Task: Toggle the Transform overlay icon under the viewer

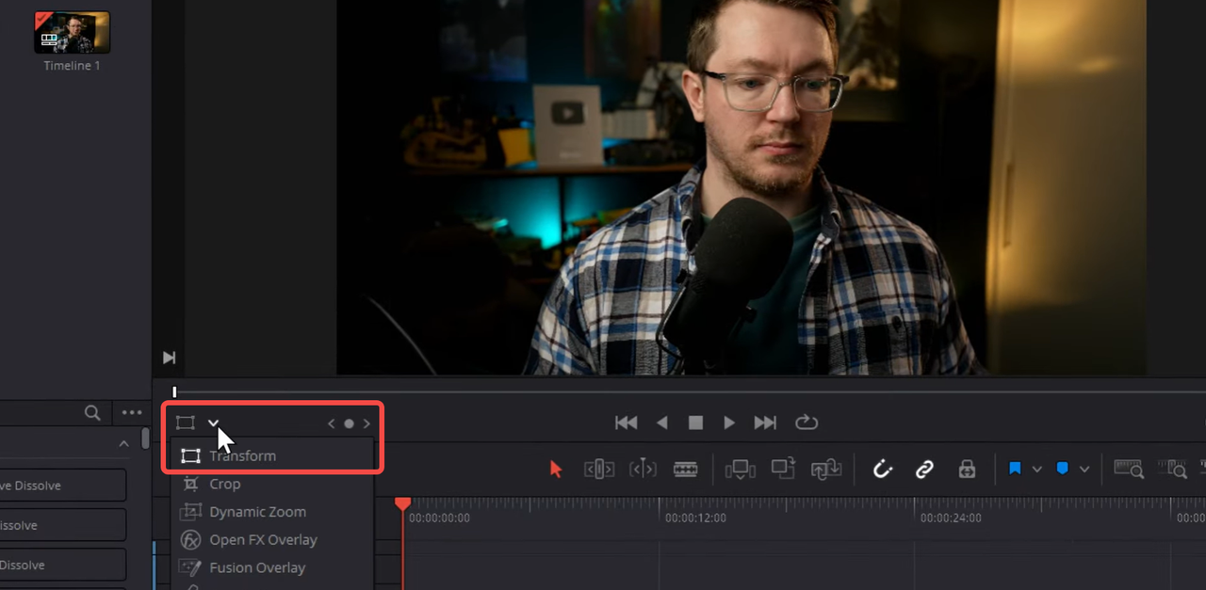Action: click(186, 423)
